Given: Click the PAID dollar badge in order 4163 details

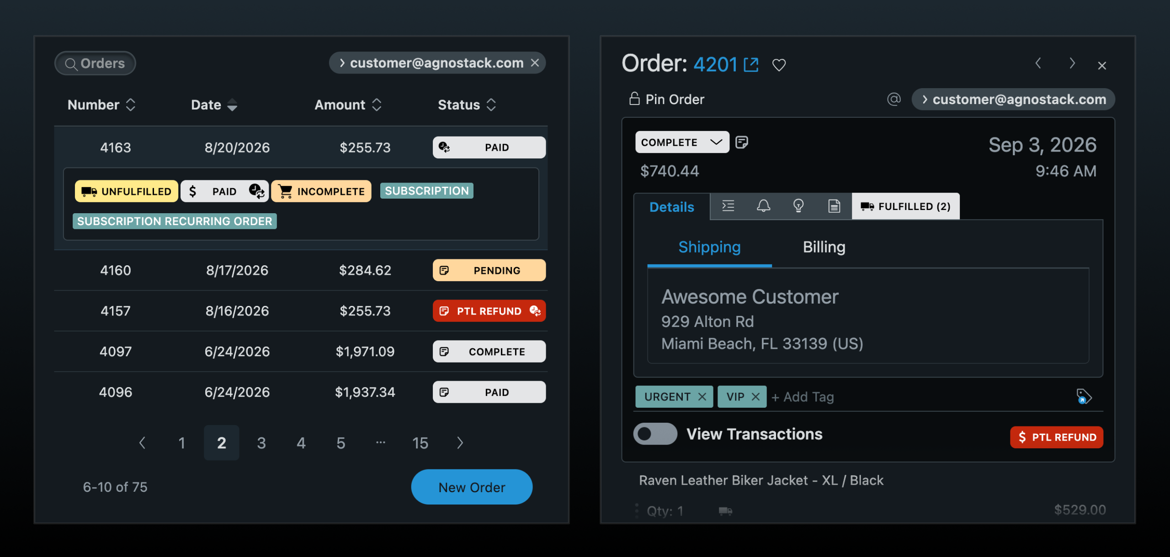Looking at the screenshot, I should click(x=224, y=191).
